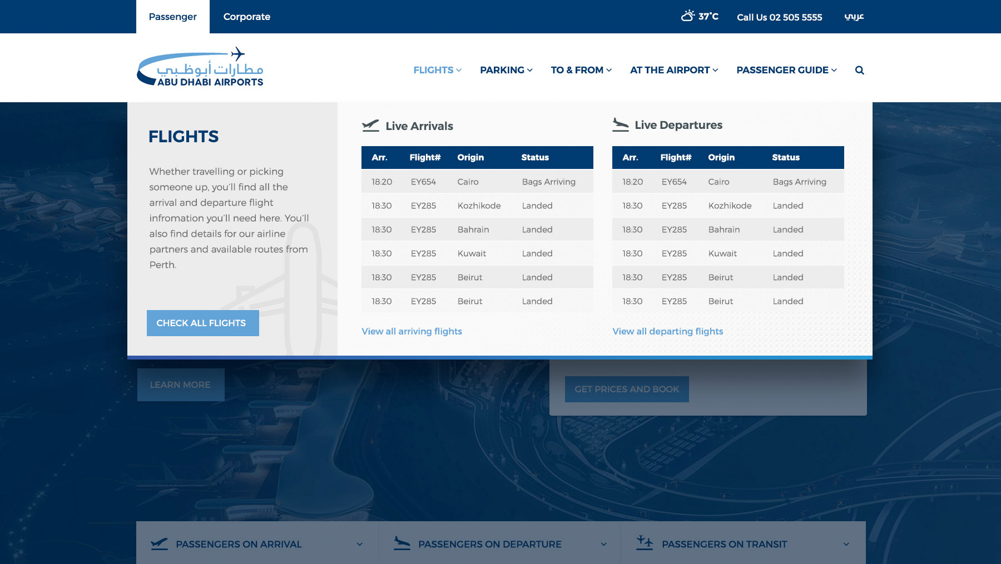Click the Passengers on Transit icon
This screenshot has height=564, width=1001.
(645, 543)
